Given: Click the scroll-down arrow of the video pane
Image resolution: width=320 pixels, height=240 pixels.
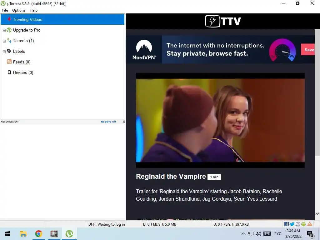Looking at the screenshot, I should [317, 214].
